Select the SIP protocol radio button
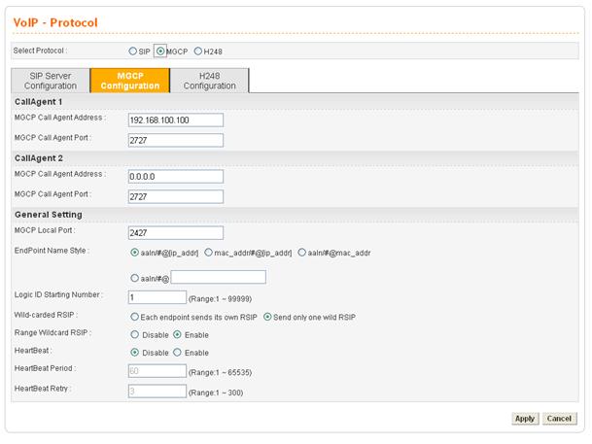The width and height of the screenshot is (592, 444). tap(134, 51)
